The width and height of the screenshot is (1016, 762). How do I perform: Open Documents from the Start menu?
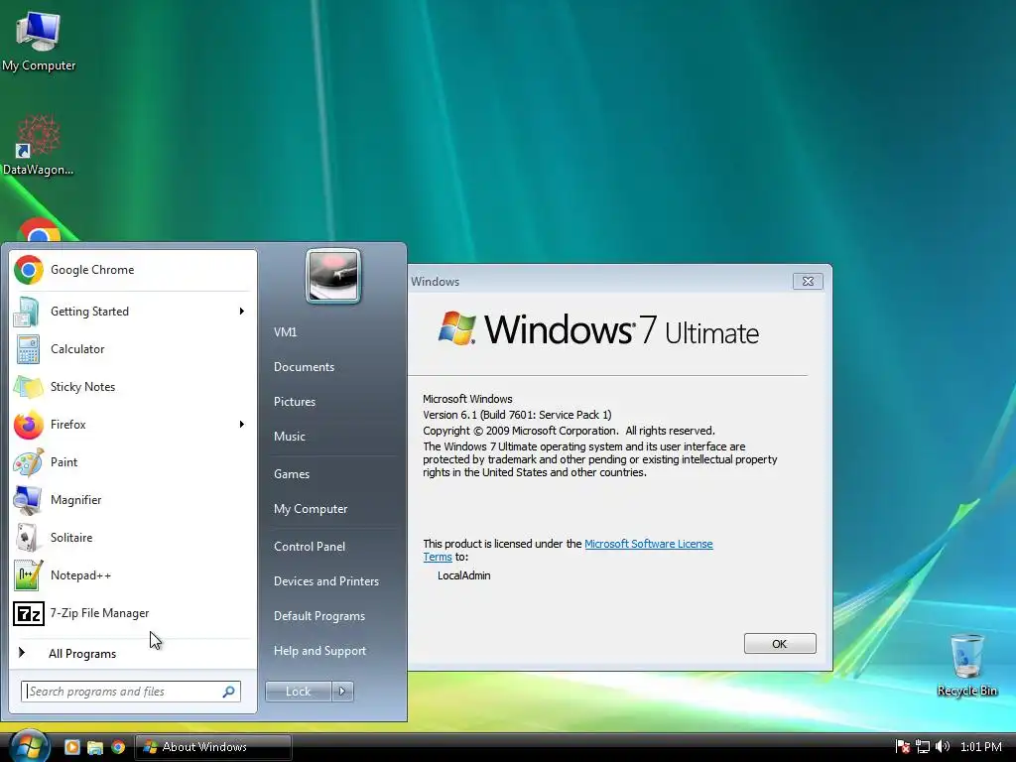pyautogui.click(x=304, y=367)
